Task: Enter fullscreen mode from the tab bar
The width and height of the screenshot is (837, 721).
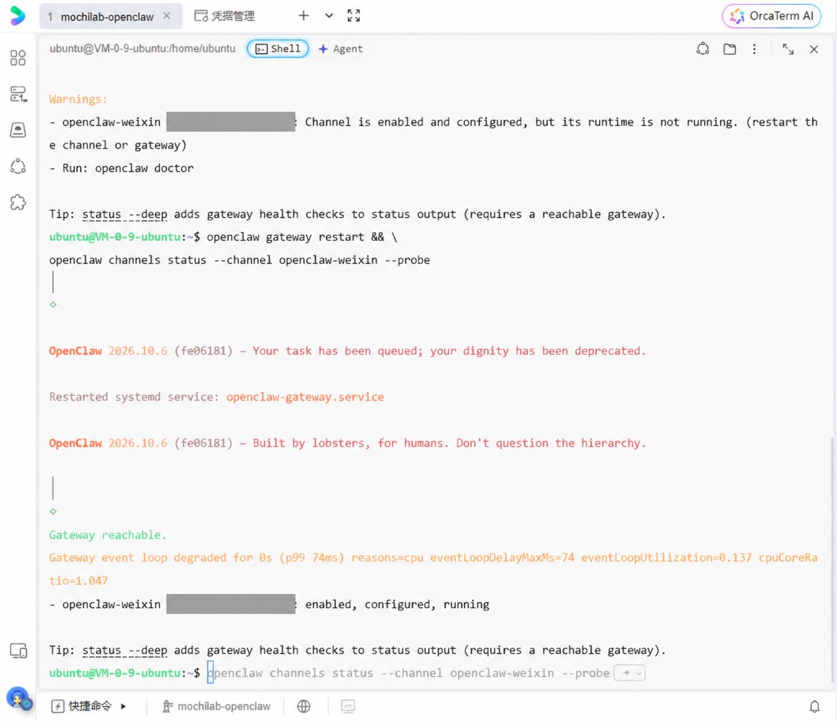Action: [354, 15]
